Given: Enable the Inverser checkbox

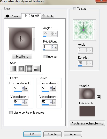Looking at the screenshot, I should (x=45, y=57).
